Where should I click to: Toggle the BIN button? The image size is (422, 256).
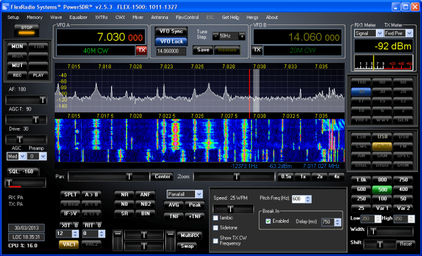click(146, 213)
